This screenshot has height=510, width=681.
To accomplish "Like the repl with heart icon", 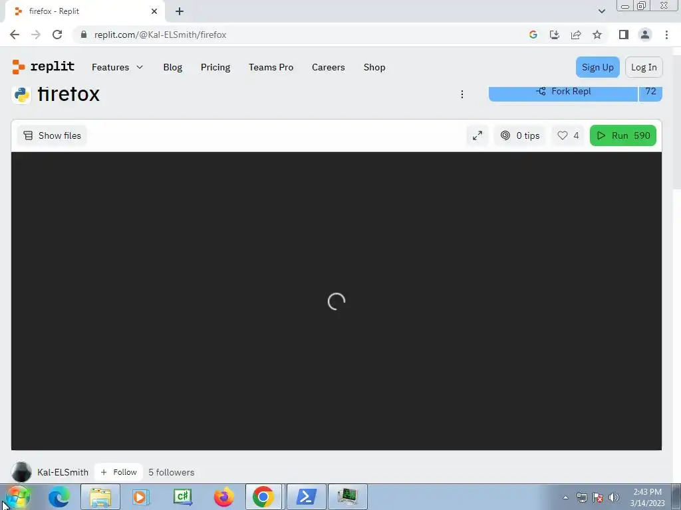I will coord(568,135).
